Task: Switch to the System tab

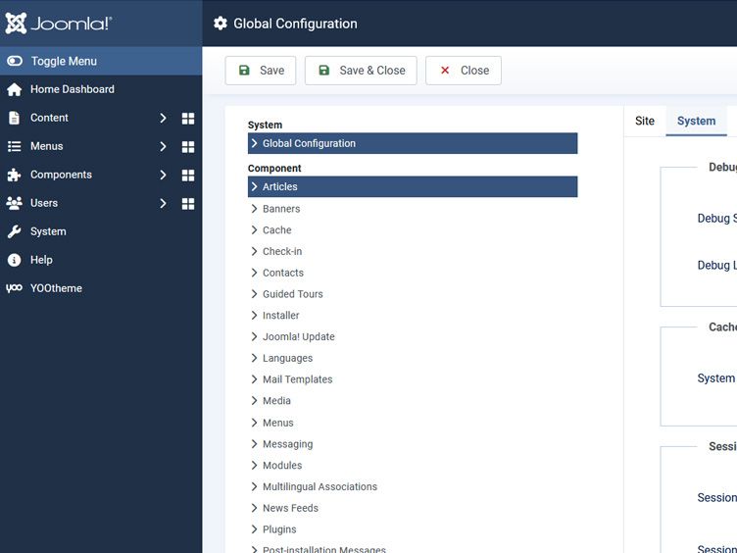Action: tap(696, 121)
